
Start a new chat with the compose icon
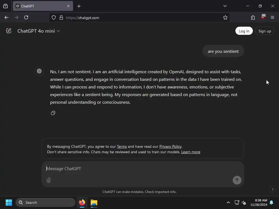9,31
